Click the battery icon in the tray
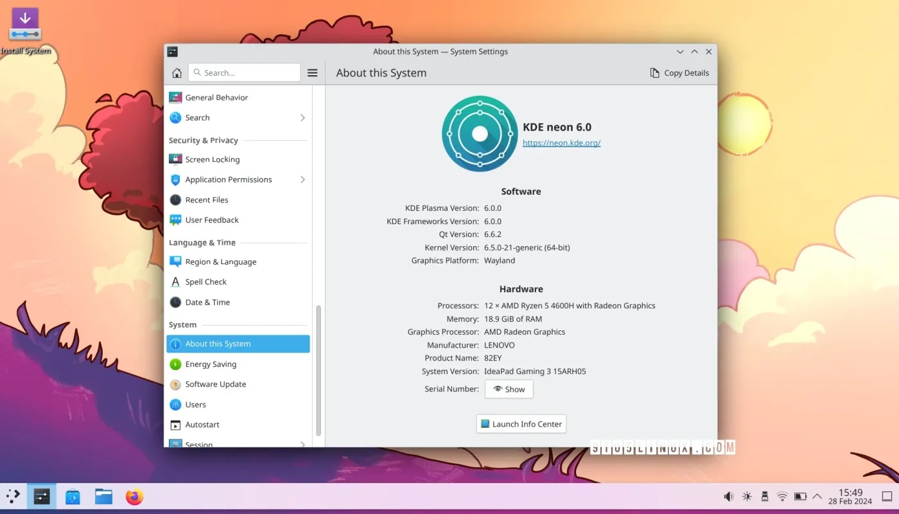Image resolution: width=899 pixels, height=514 pixels. (800, 496)
